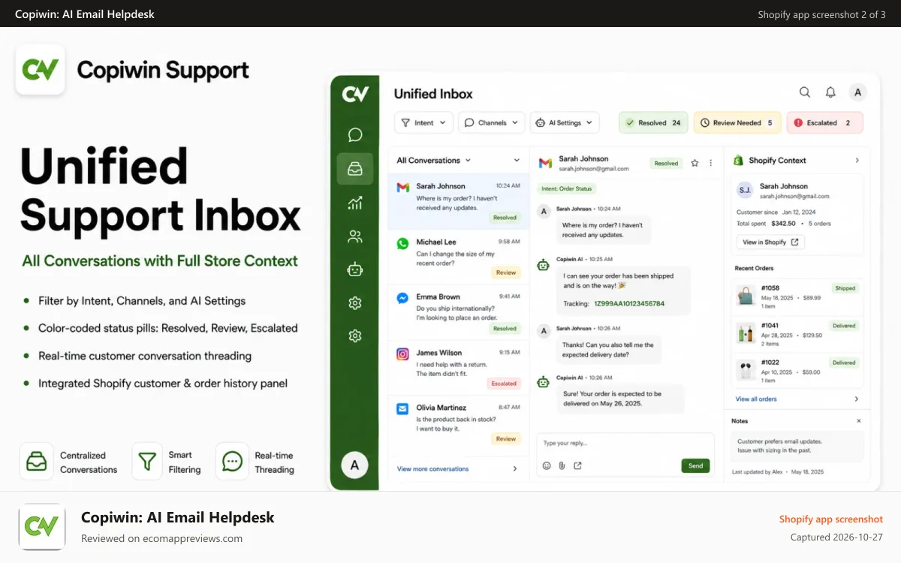The height and width of the screenshot is (563, 901).
Task: Open the three-dot menu in the conversation header
Action: [711, 163]
